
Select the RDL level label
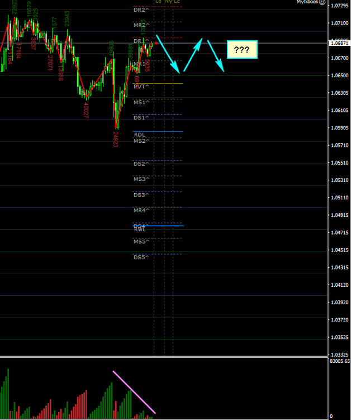click(x=140, y=135)
